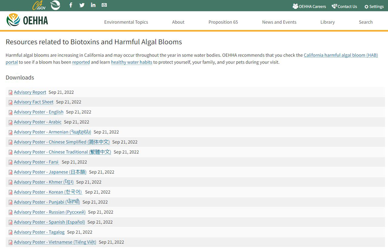Click the Contact Us phone icon
This screenshot has width=388, height=250.
[334, 6]
